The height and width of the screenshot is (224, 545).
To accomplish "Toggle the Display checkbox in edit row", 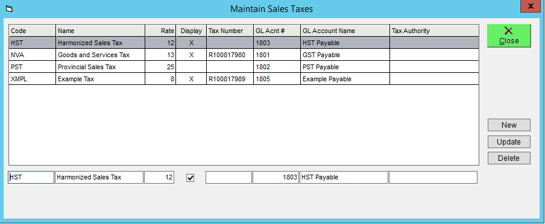I will (x=190, y=178).
